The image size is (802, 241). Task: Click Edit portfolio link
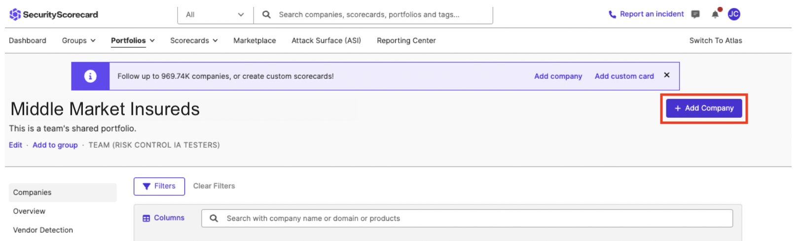(15, 145)
